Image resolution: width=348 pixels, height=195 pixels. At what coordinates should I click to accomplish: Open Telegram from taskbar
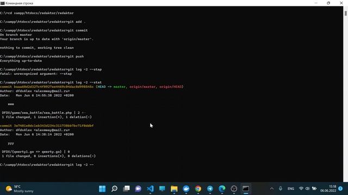tap(210, 188)
